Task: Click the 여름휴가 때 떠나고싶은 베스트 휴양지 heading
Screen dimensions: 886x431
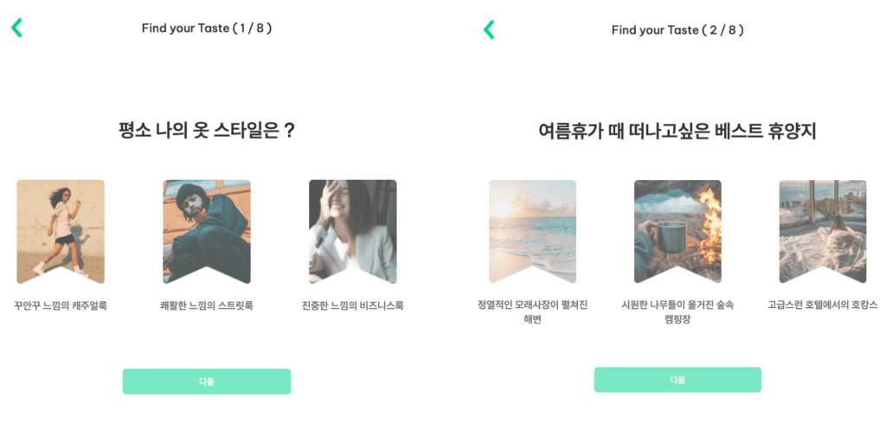Action: [x=677, y=131]
